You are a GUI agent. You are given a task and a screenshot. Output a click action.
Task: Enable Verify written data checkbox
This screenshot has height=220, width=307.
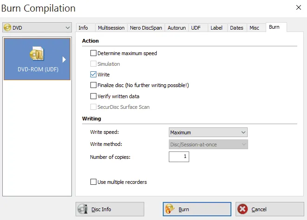point(93,96)
